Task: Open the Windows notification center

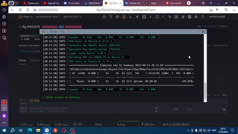Action: 232,130
